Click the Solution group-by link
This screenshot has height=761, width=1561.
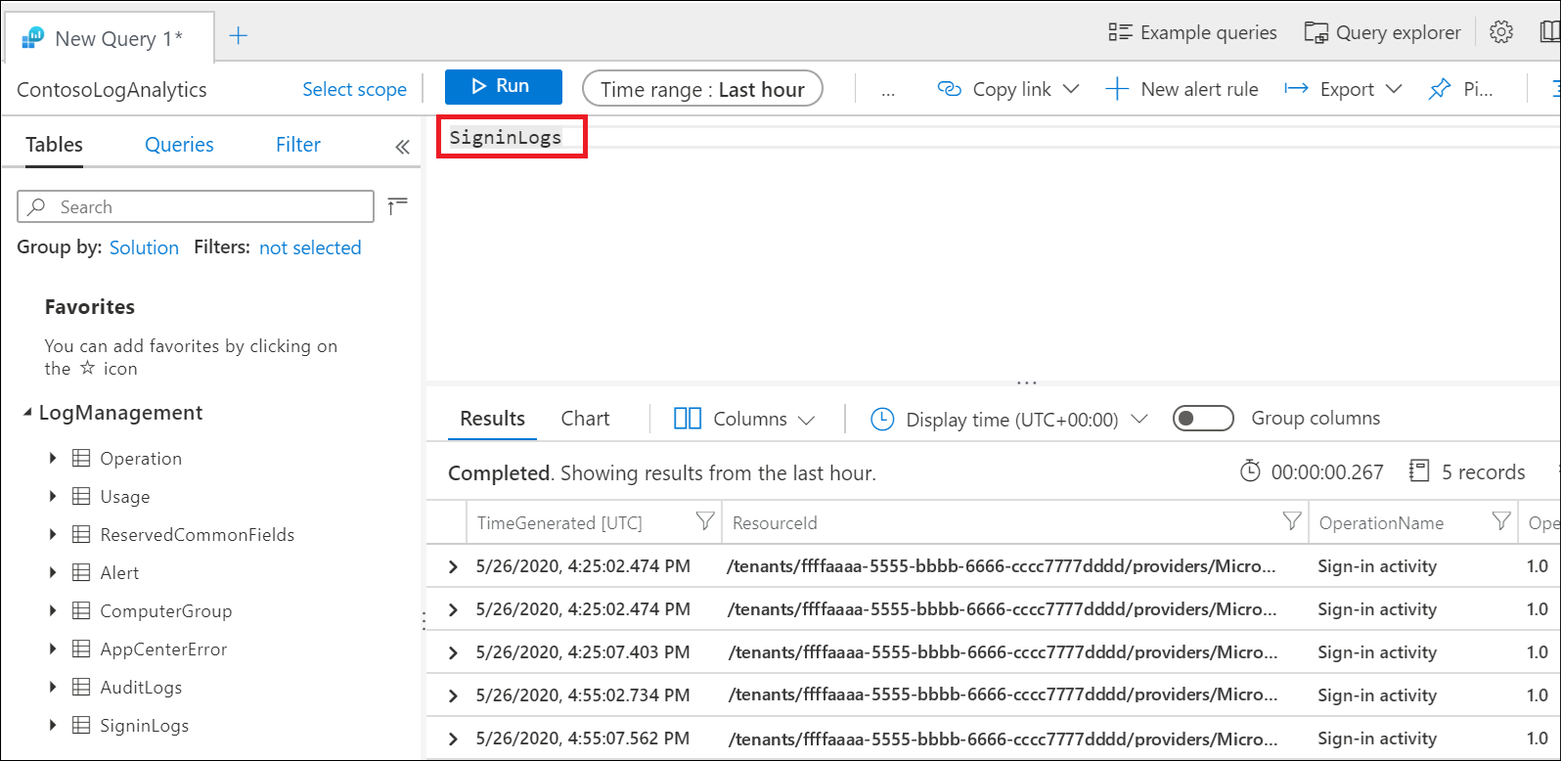144,247
